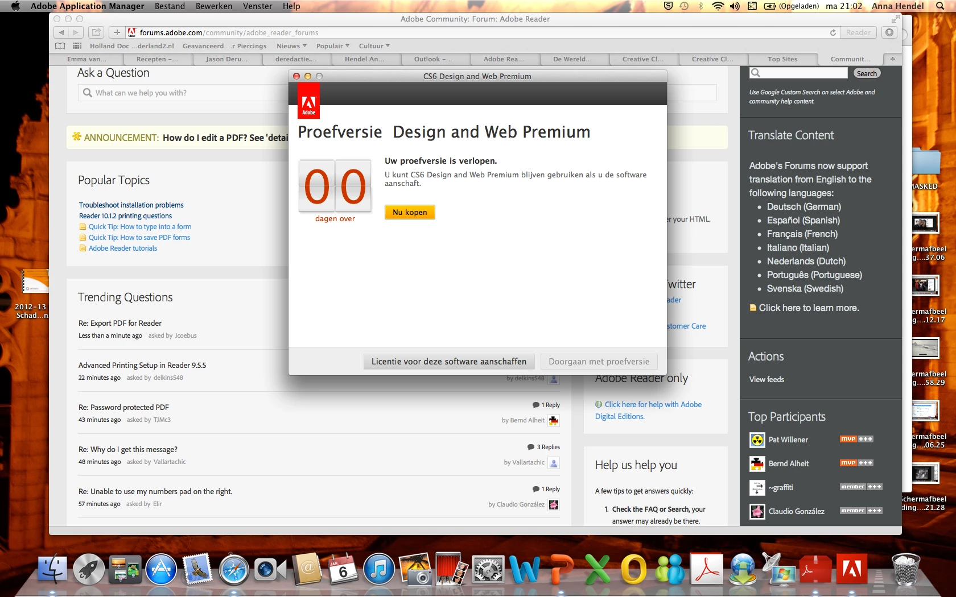Open System Preferences gear in the Dock
The width and height of the screenshot is (956, 597).
pyautogui.click(x=488, y=569)
